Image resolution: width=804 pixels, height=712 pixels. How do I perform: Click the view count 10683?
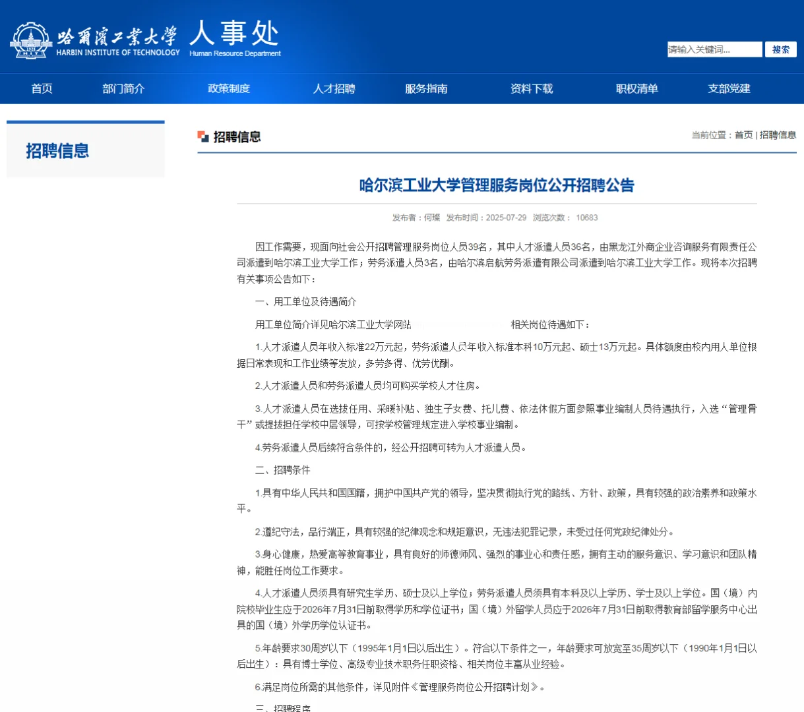tap(587, 218)
